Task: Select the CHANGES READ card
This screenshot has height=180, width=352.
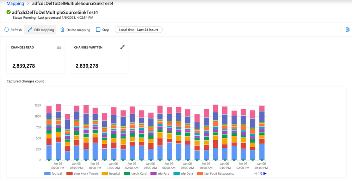Action: pos(36,58)
